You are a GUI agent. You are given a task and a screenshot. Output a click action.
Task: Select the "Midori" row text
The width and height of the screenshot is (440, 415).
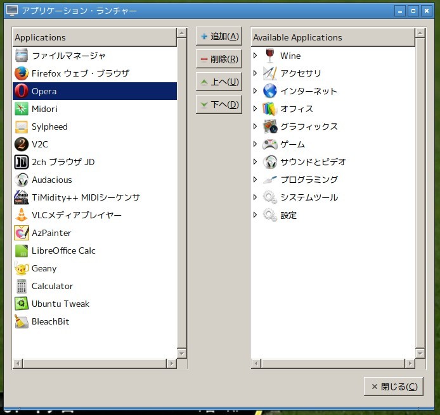(x=44, y=109)
